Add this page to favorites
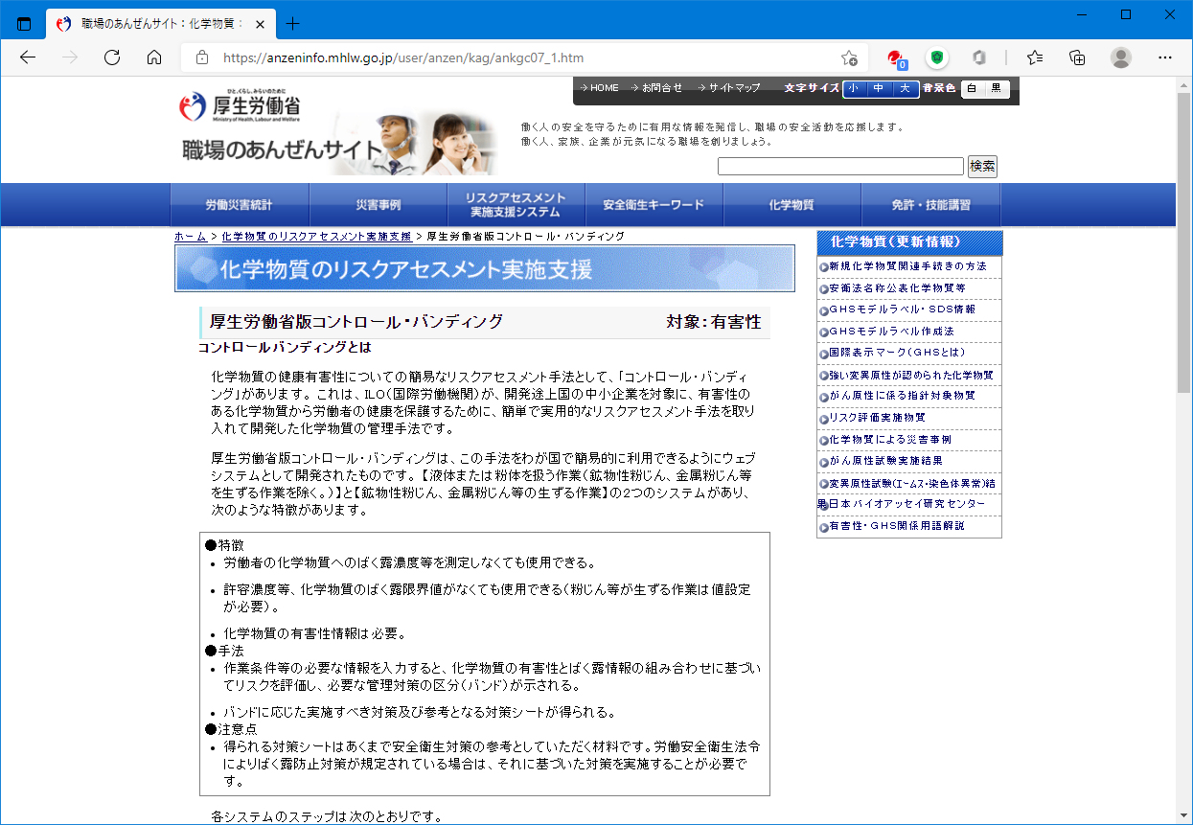 [848, 57]
